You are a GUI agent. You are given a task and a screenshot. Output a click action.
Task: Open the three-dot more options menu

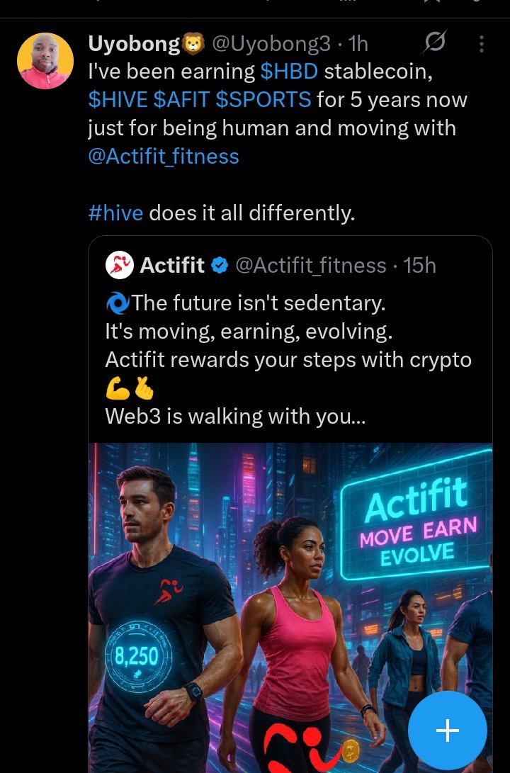tap(482, 44)
